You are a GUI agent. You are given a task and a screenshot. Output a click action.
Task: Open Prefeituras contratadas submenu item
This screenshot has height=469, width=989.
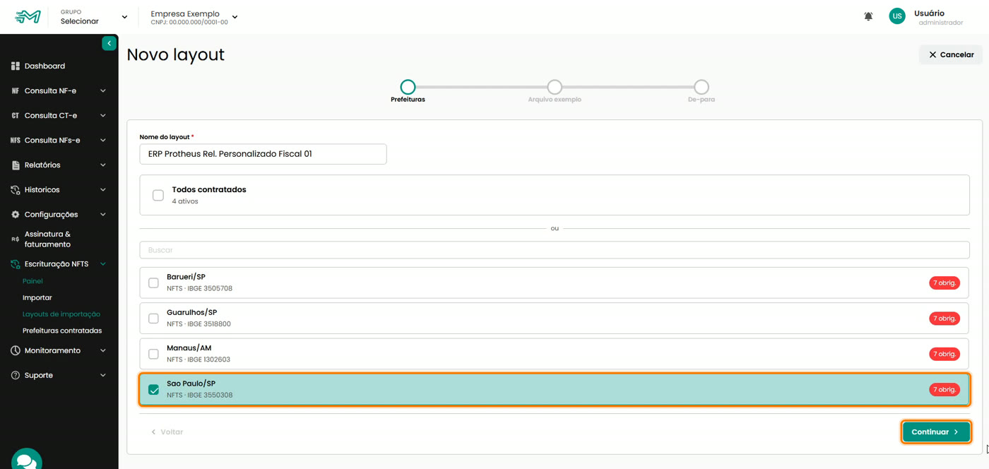point(62,331)
